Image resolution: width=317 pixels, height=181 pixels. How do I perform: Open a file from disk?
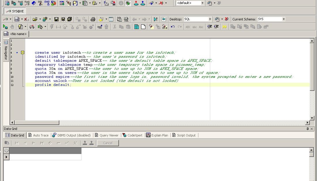coord(35,19)
